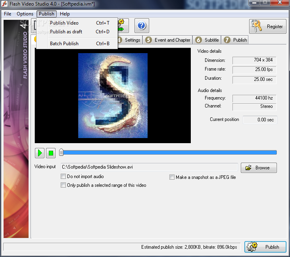290x257 pixels.
Task: Open the step 7 Publish tab
Action: 235,40
